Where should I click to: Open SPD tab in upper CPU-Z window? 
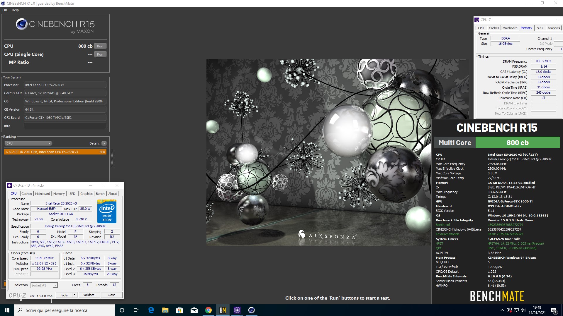540,28
